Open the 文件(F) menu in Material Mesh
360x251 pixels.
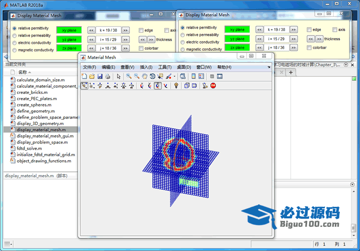coord(89,67)
